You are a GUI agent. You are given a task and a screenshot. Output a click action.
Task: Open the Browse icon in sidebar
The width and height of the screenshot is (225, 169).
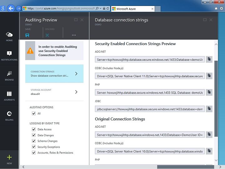9,74
